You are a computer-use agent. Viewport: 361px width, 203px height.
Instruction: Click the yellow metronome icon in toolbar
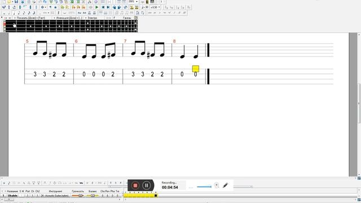131,7
